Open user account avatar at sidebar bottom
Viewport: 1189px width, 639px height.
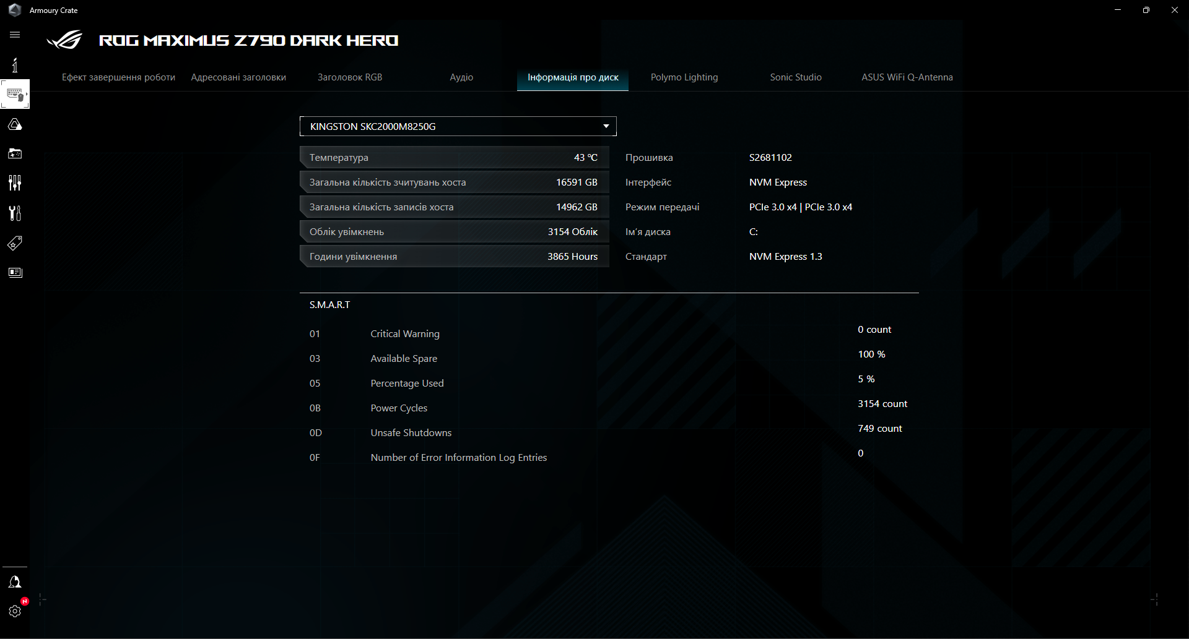point(15,581)
